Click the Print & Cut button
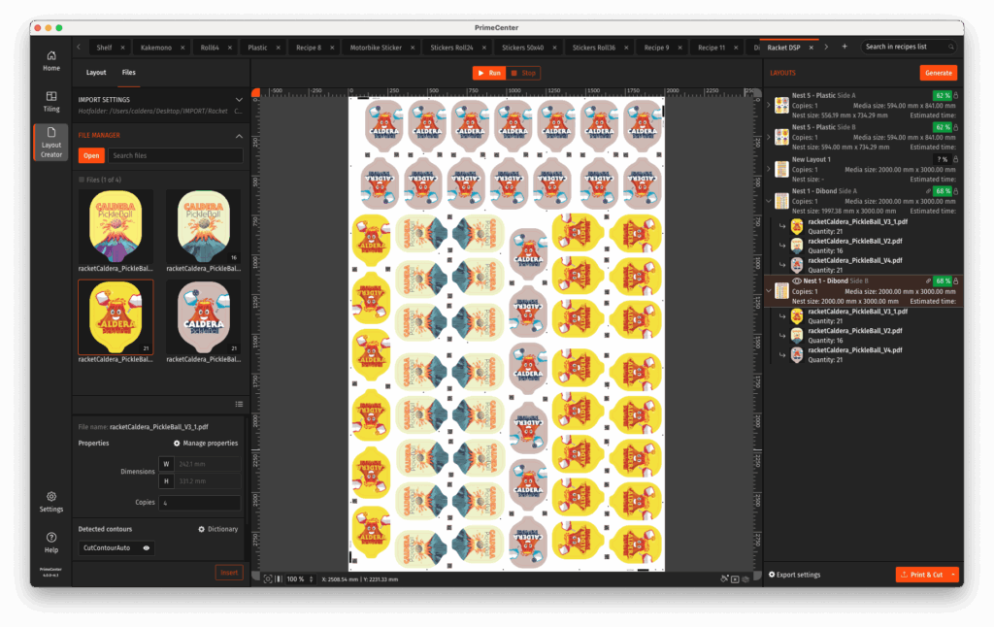 pyautogui.click(x=922, y=575)
